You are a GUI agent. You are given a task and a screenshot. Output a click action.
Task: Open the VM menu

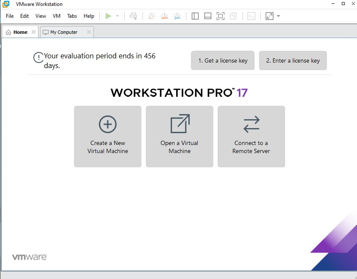click(56, 16)
